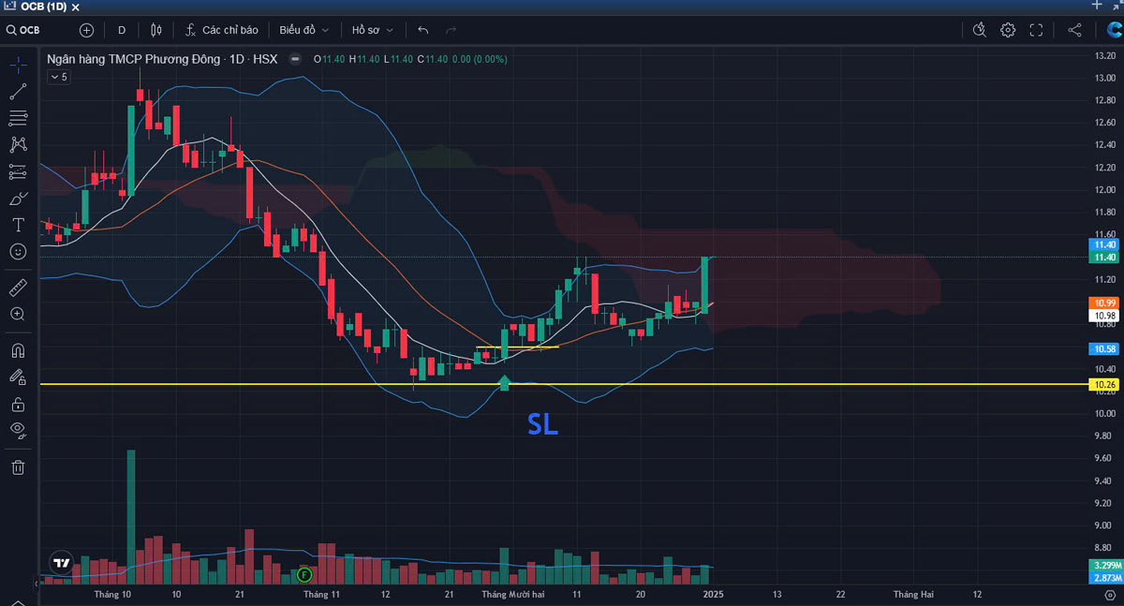Open the D timeframe interval menu
The image size is (1124, 606).
point(122,30)
